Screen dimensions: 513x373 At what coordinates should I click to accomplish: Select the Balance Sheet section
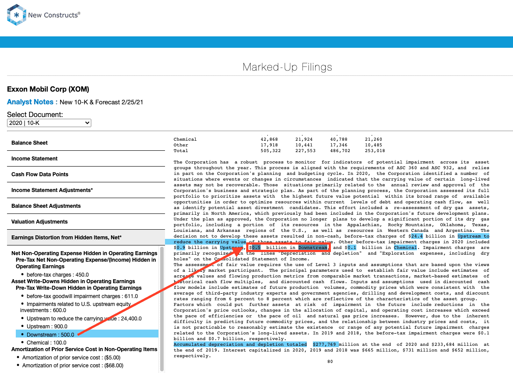click(86, 143)
